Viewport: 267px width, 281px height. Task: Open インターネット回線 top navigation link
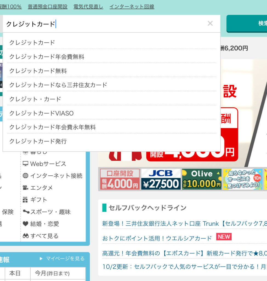click(x=132, y=7)
